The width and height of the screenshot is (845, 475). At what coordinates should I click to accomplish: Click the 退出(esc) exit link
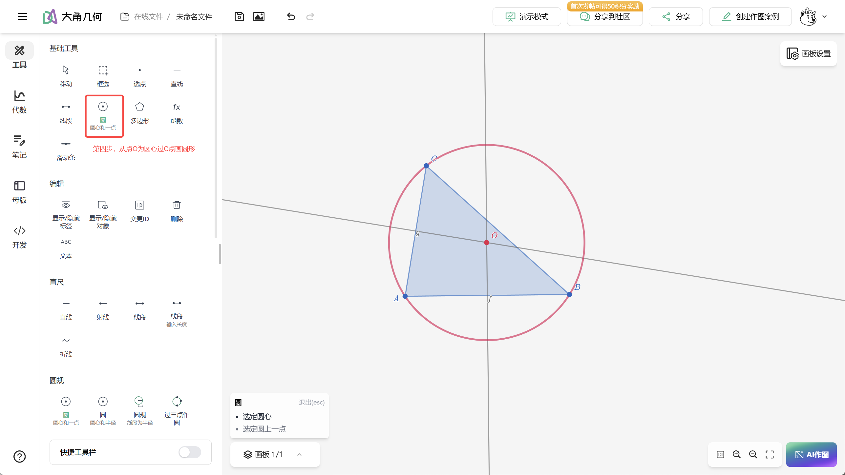pos(311,402)
